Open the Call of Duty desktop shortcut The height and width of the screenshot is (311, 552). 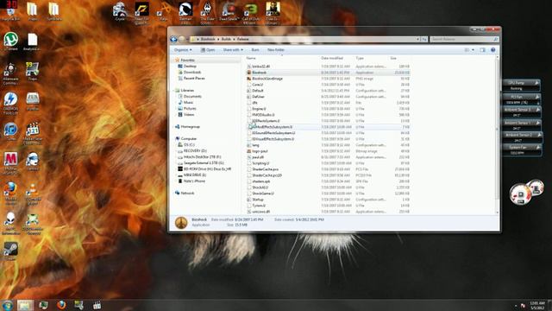coord(251,13)
